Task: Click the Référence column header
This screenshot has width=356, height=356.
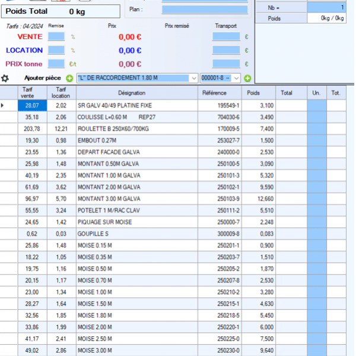Action: 220,93
